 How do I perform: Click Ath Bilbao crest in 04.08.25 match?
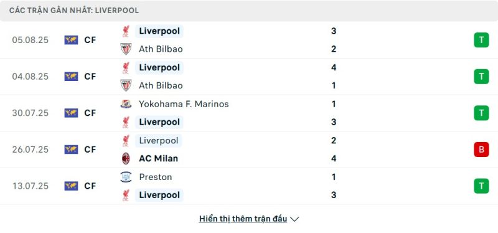point(126,85)
